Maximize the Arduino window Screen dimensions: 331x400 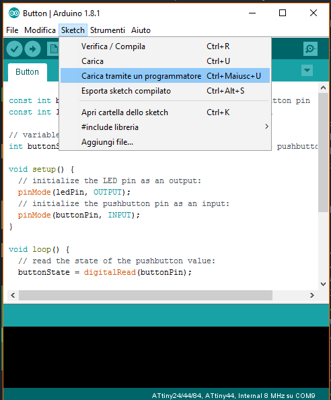283,13
